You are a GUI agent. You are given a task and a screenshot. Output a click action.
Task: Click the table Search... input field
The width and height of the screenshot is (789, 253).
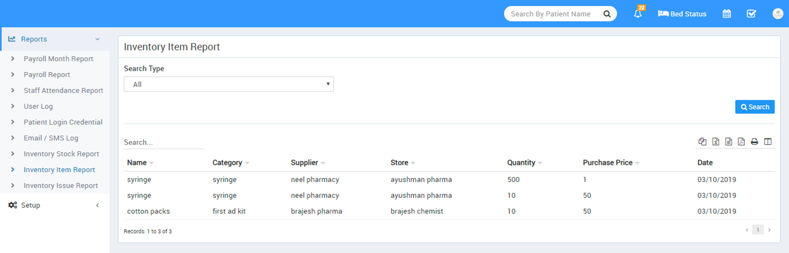(163, 142)
